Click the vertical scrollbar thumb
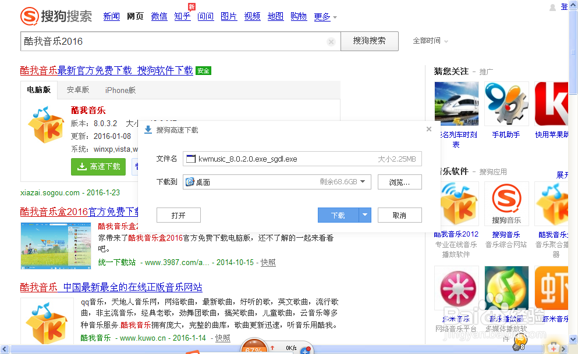 [x=573, y=52]
